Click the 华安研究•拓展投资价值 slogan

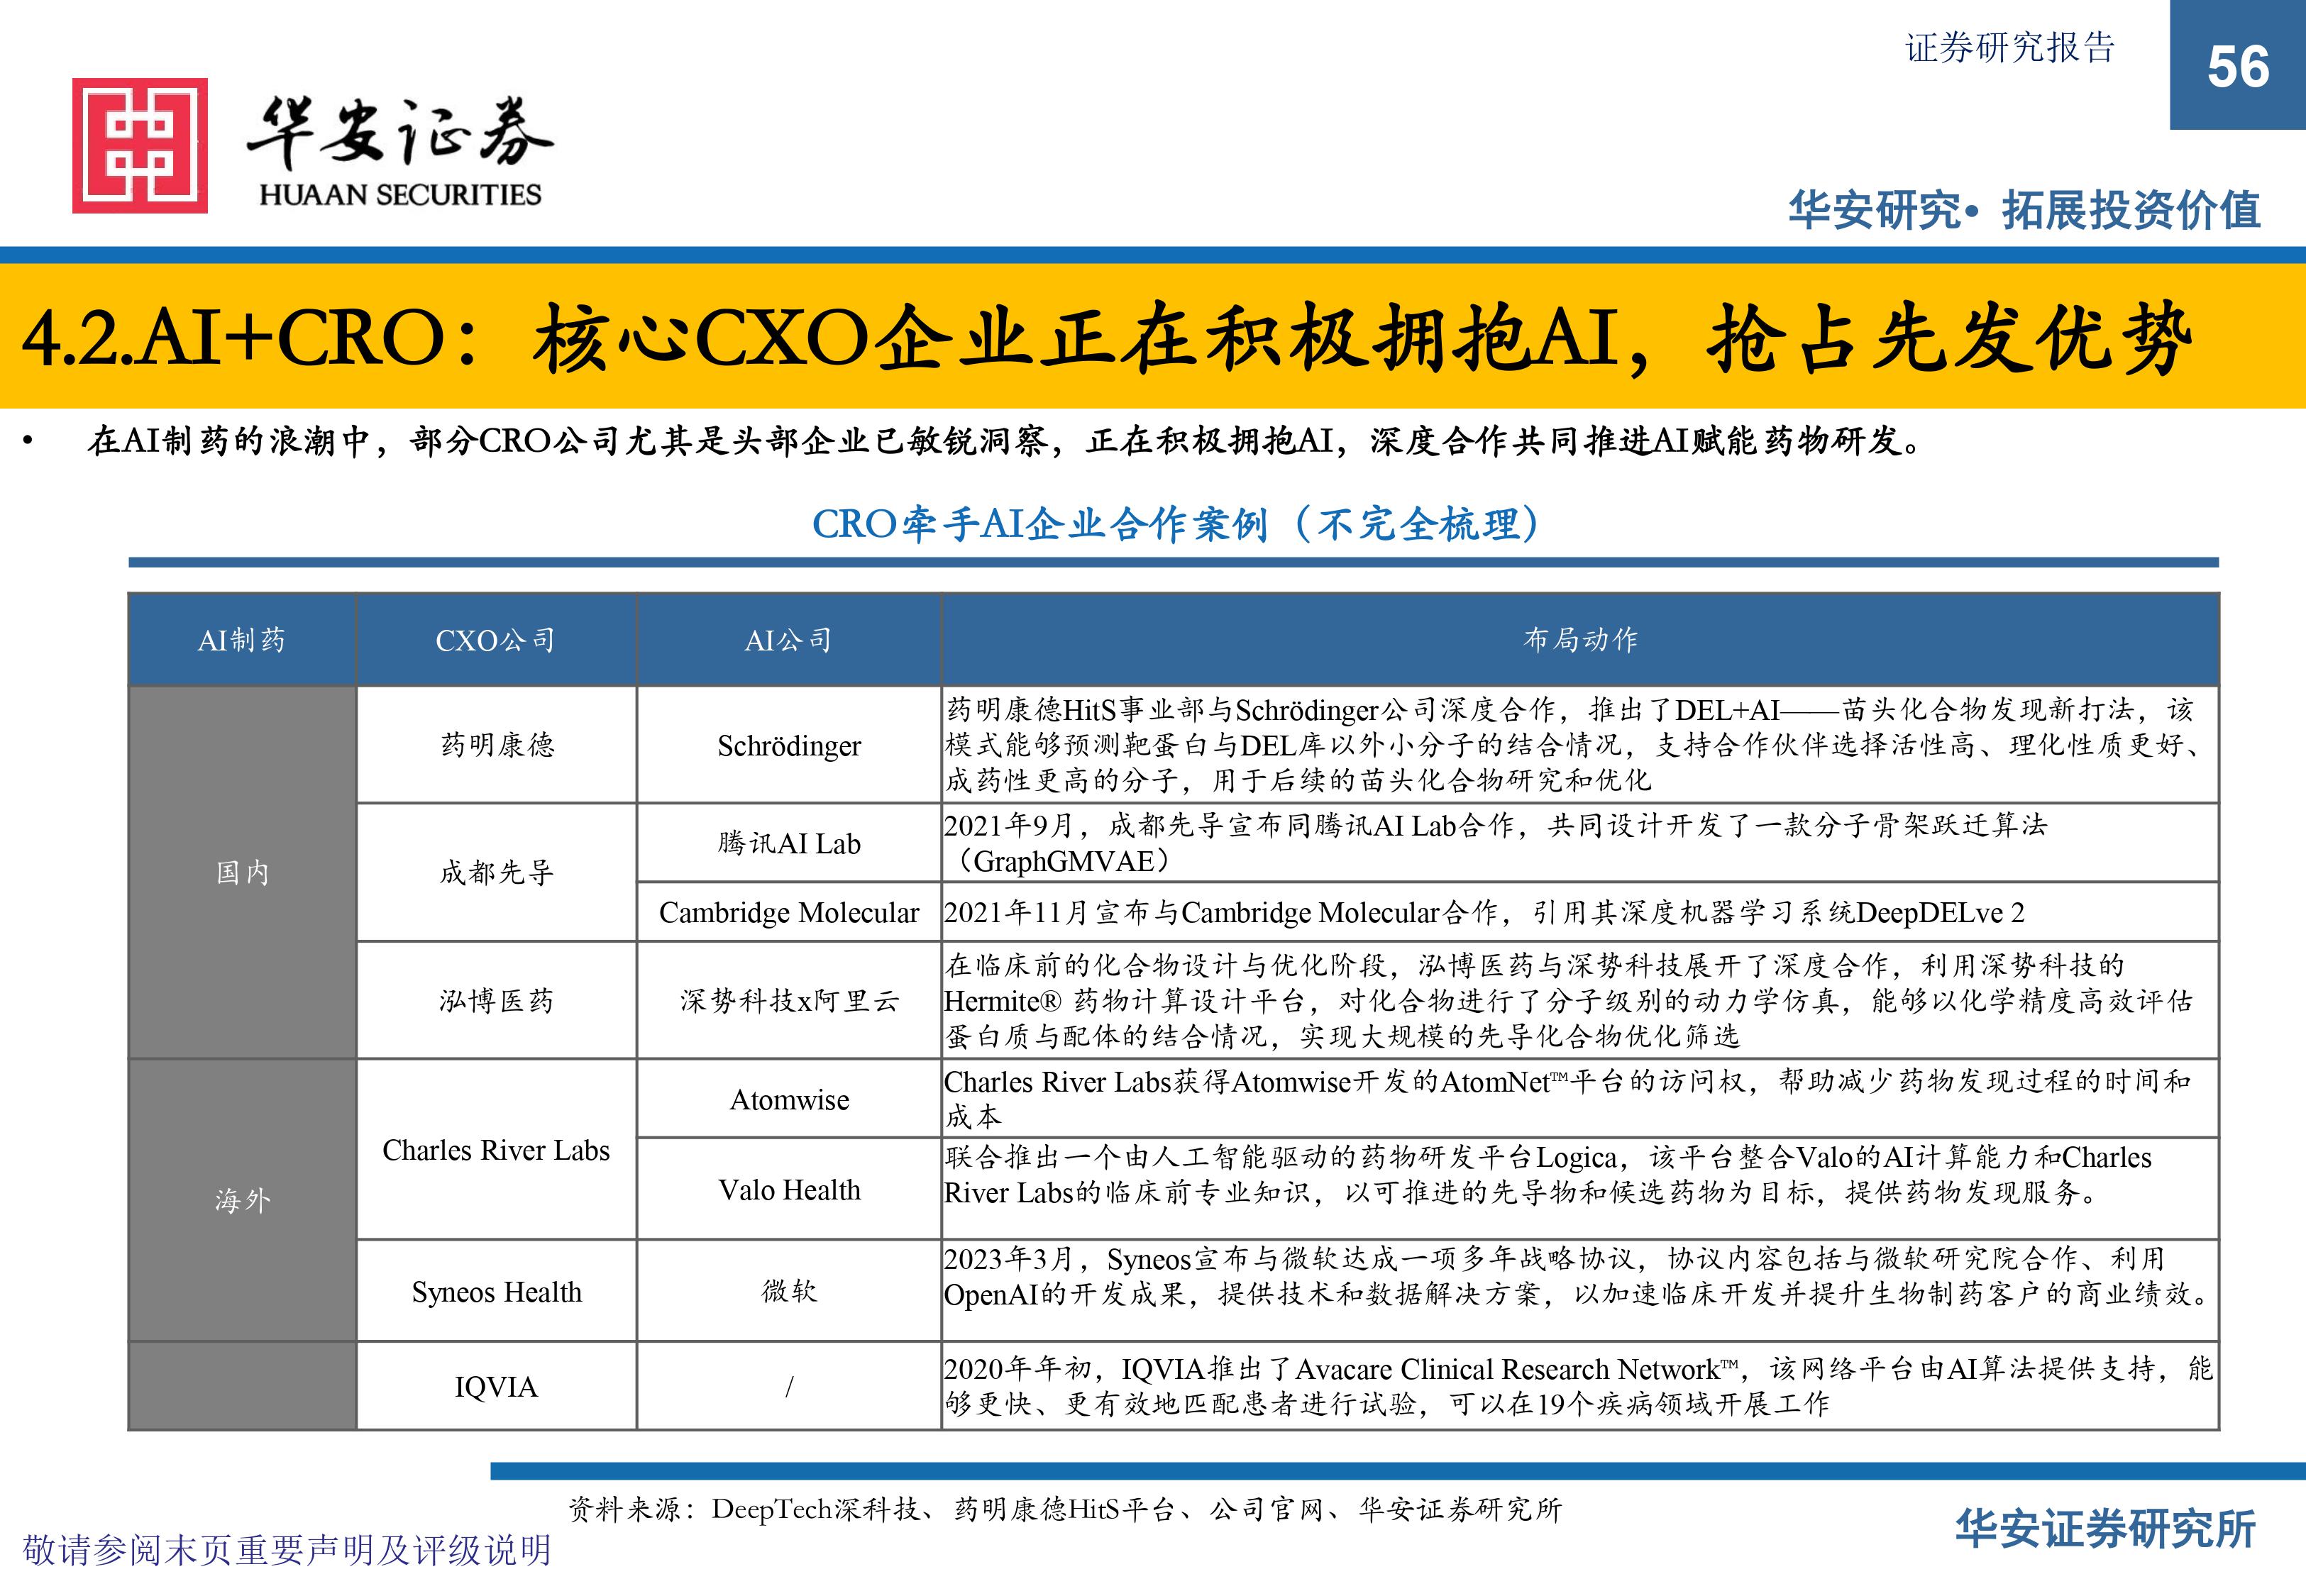click(2024, 210)
